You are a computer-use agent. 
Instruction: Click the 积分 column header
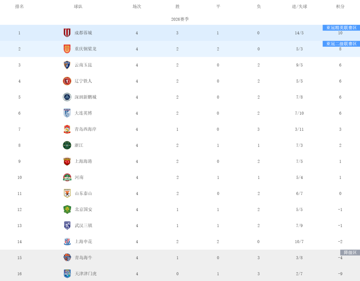pos(340,6)
